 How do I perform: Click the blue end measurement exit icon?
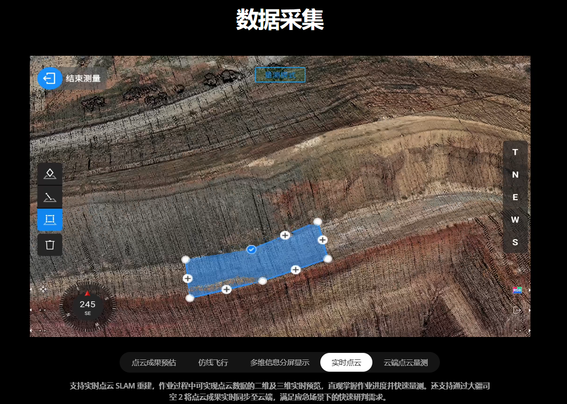tap(50, 78)
